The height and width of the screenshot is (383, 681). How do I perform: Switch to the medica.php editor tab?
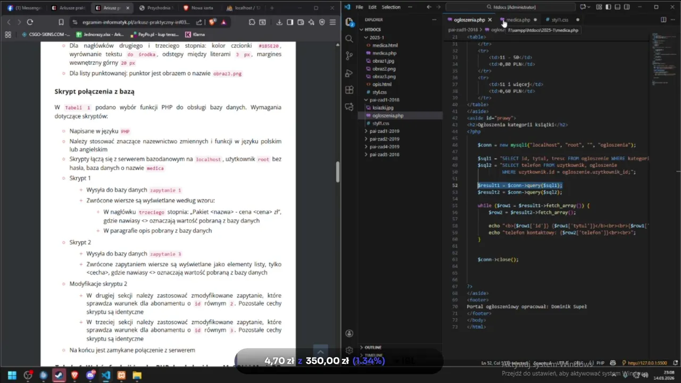click(x=518, y=20)
